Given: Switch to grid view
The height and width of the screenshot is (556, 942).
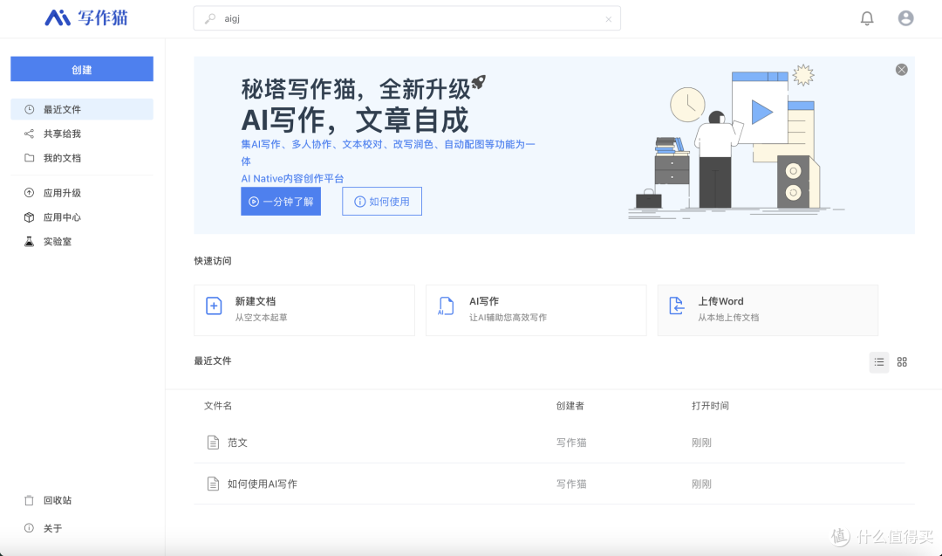Looking at the screenshot, I should [x=902, y=362].
